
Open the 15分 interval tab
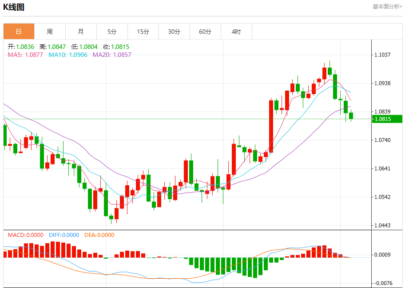tap(143, 32)
